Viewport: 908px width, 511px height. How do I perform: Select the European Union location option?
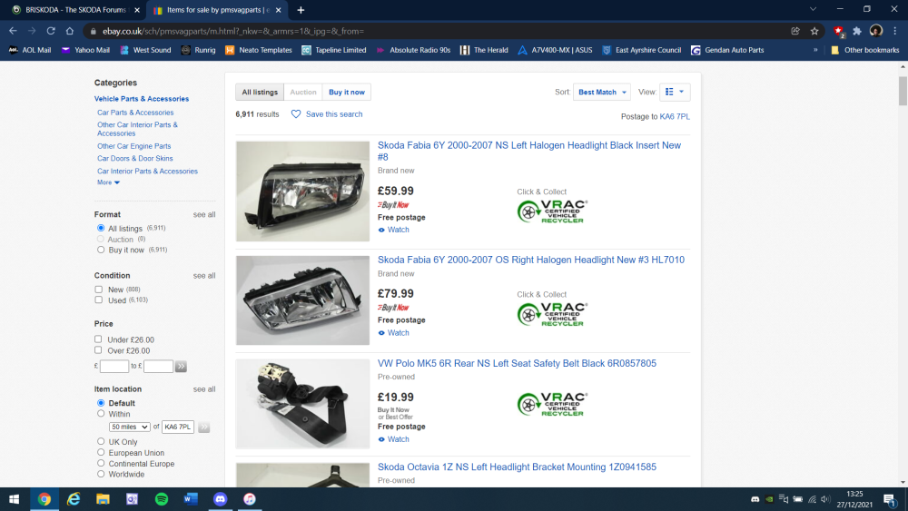101,453
